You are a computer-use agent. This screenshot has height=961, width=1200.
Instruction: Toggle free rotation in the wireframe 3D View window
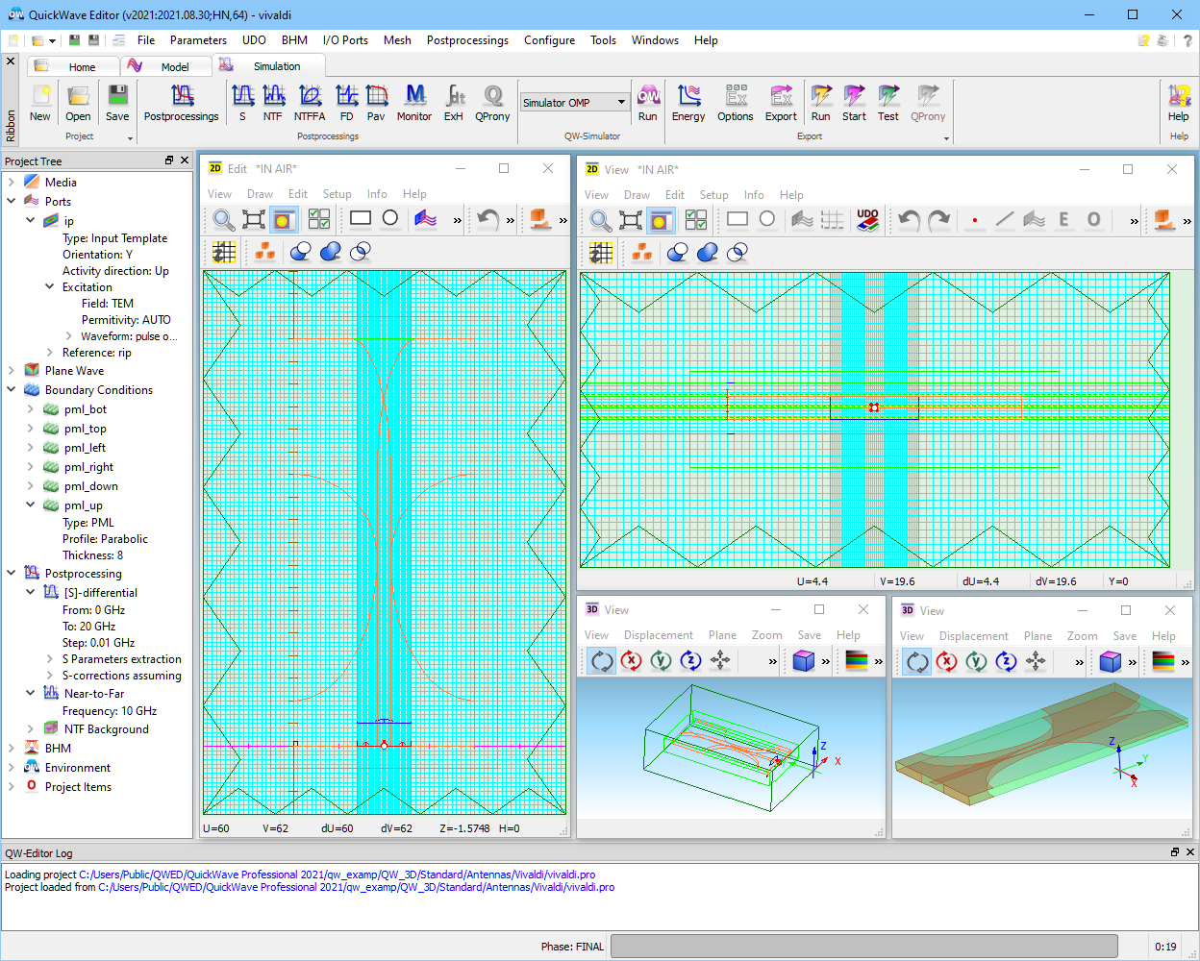coord(602,660)
